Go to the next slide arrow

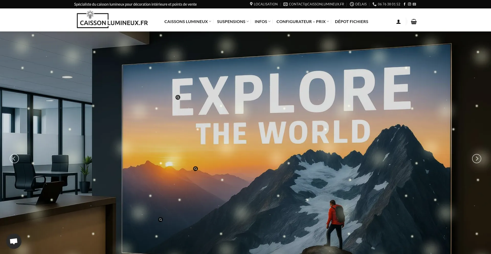pyautogui.click(x=477, y=159)
